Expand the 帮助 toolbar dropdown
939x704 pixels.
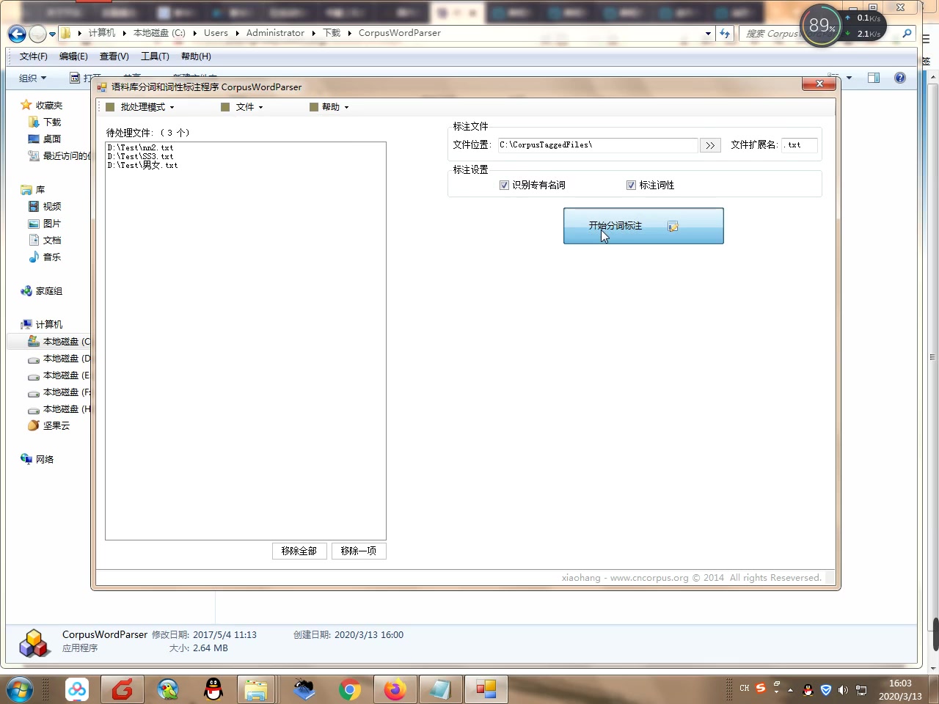click(x=329, y=107)
